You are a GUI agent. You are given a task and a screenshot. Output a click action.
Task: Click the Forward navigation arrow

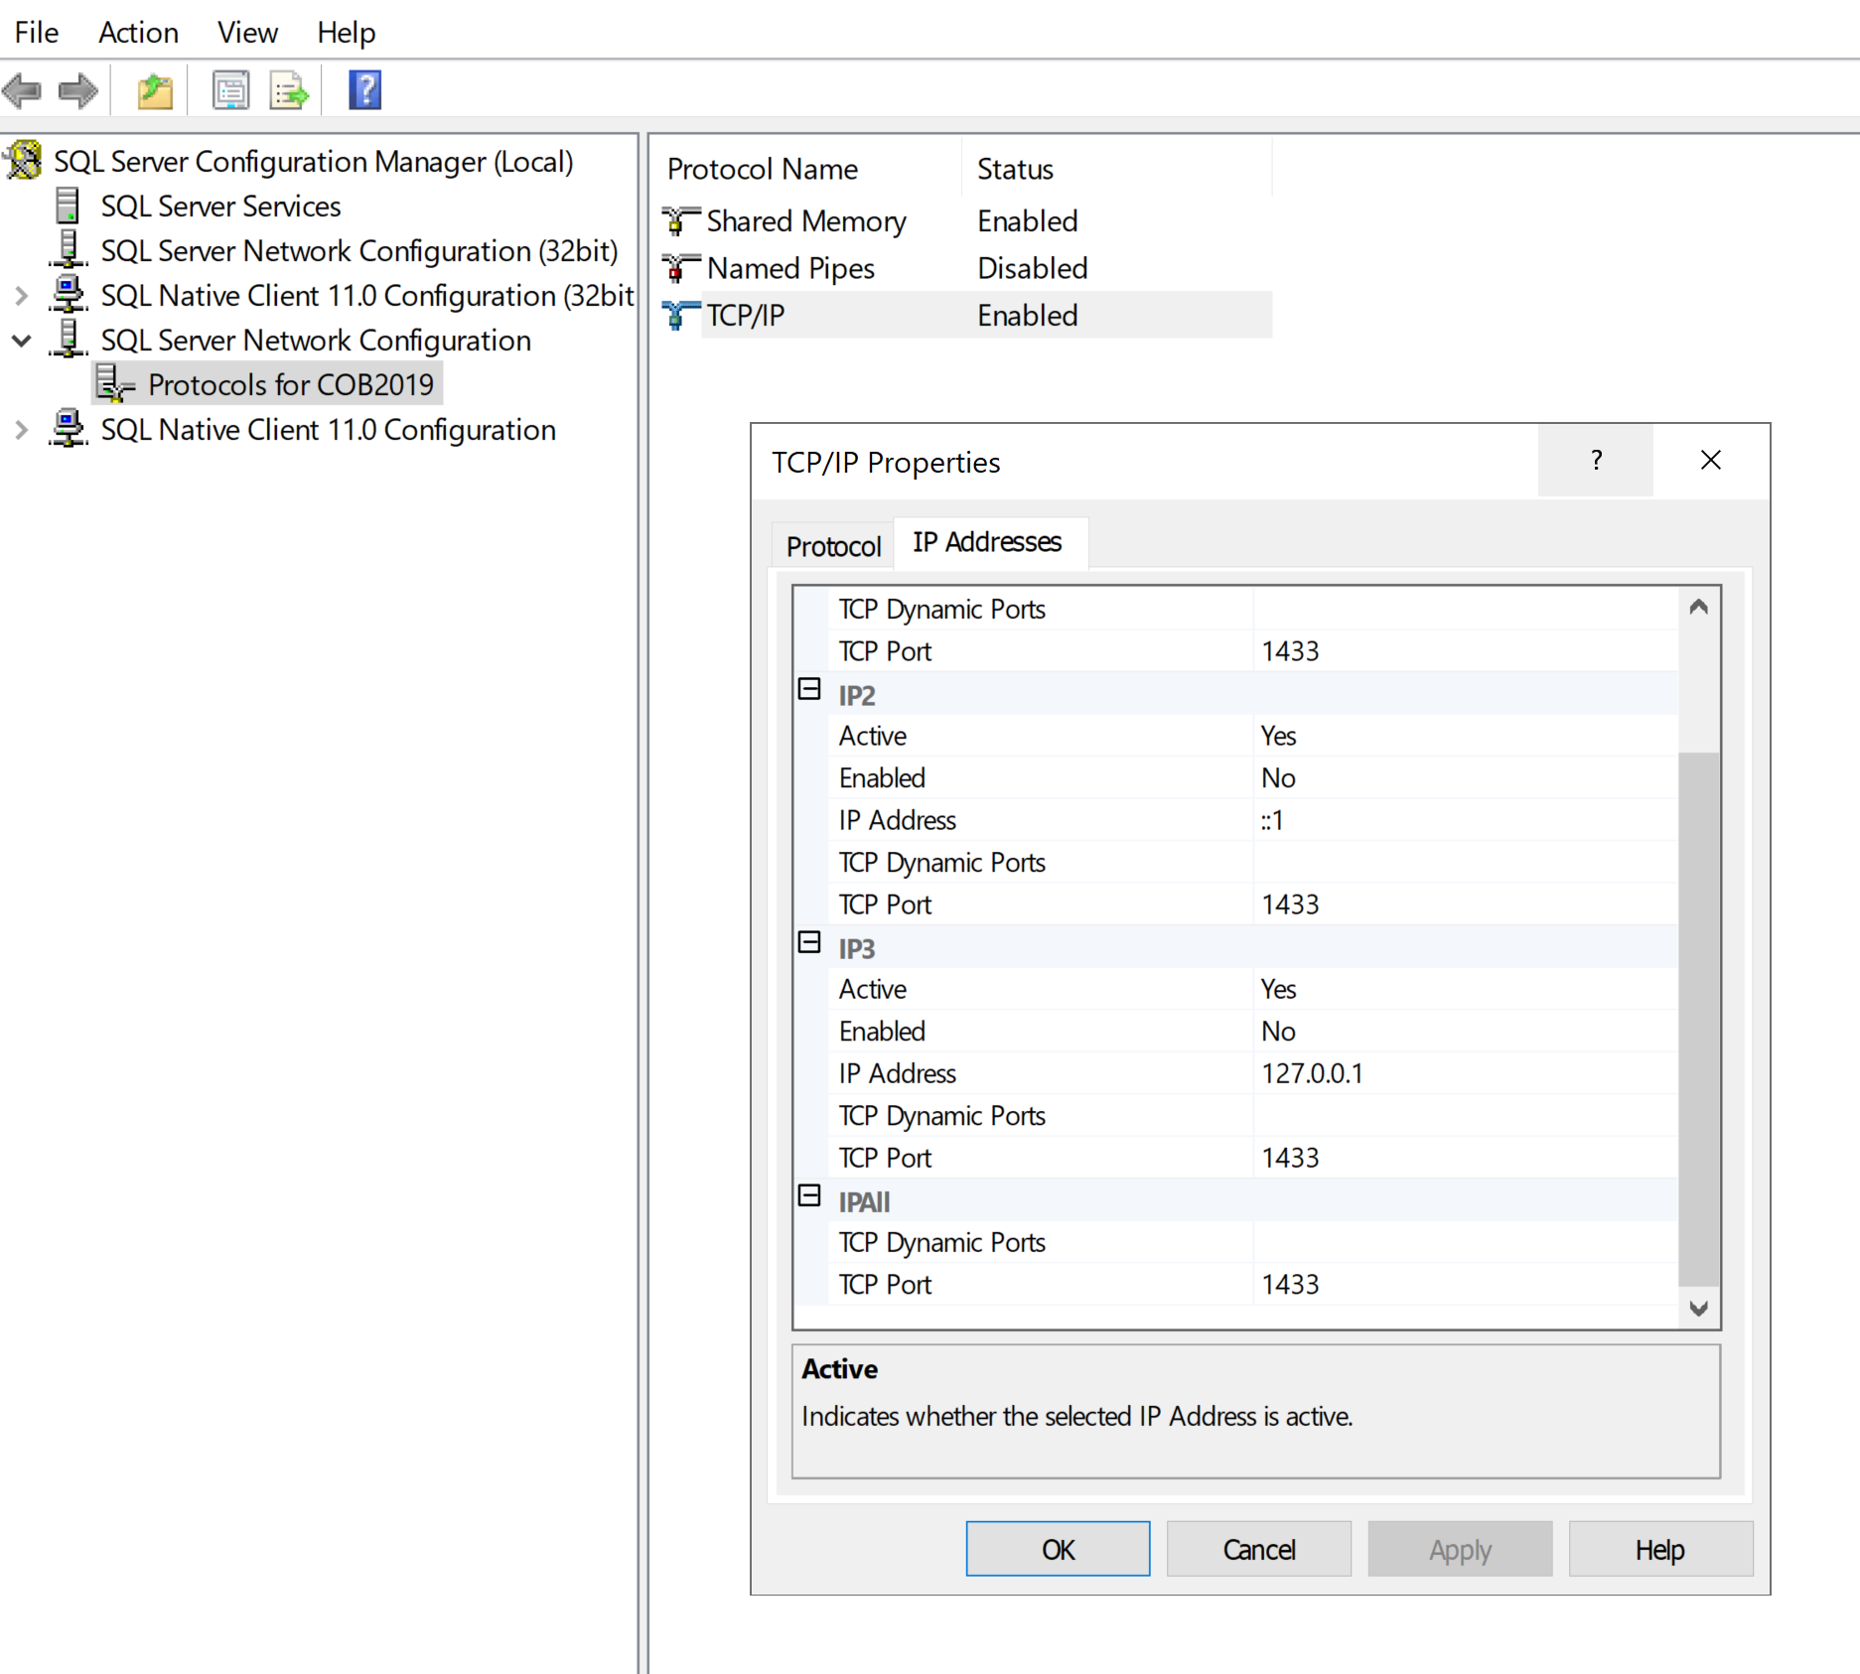coord(77,89)
